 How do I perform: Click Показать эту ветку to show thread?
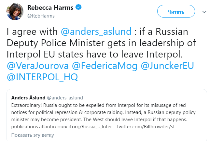(33, 135)
